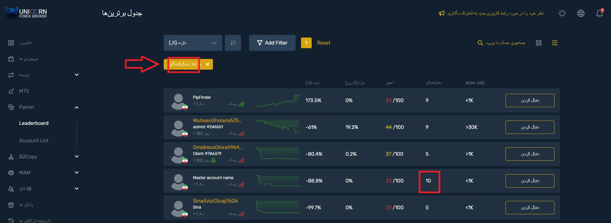Switch to grid view icon
Image resolution: width=611 pixels, height=223 pixels.
tap(539, 43)
